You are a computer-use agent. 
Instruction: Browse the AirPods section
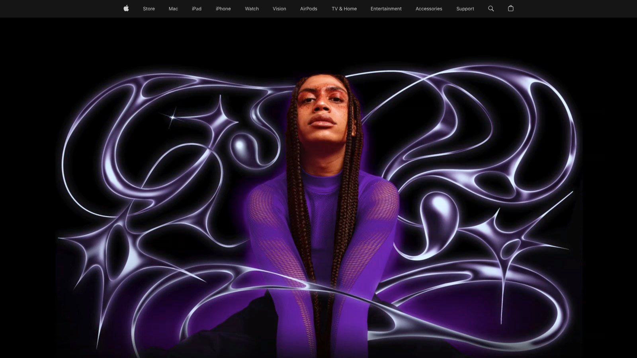308,8
